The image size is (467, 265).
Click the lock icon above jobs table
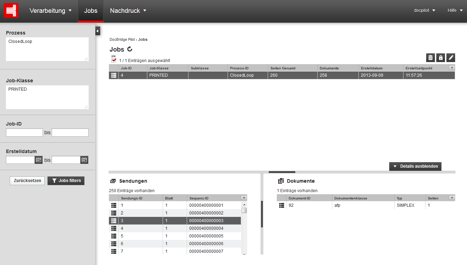point(440,58)
